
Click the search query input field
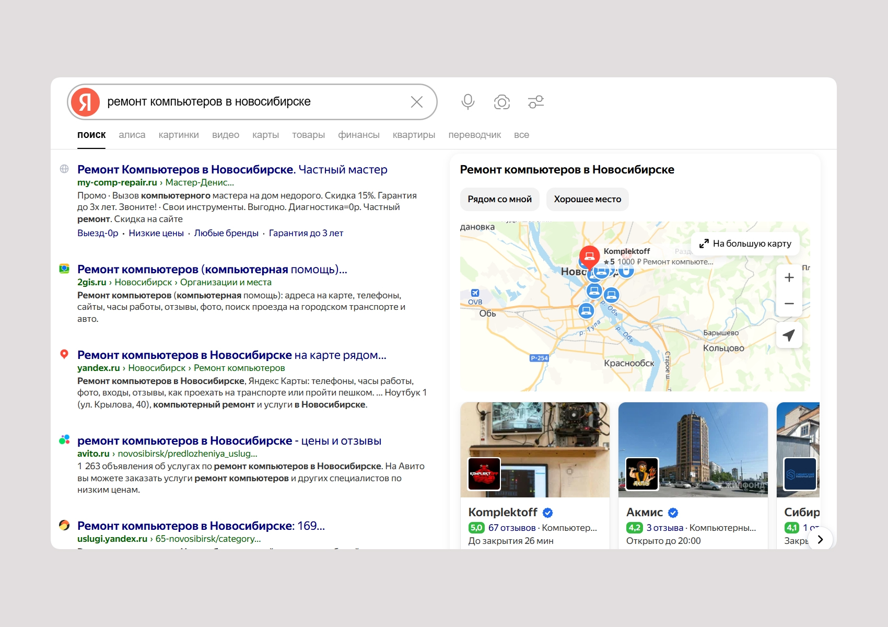(x=251, y=102)
